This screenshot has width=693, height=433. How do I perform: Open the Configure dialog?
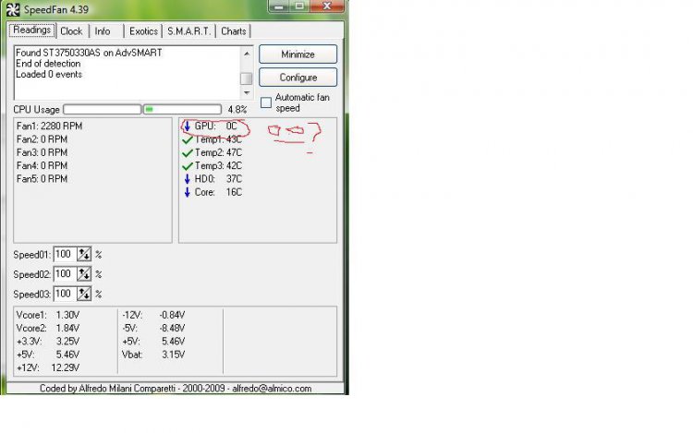click(x=298, y=78)
